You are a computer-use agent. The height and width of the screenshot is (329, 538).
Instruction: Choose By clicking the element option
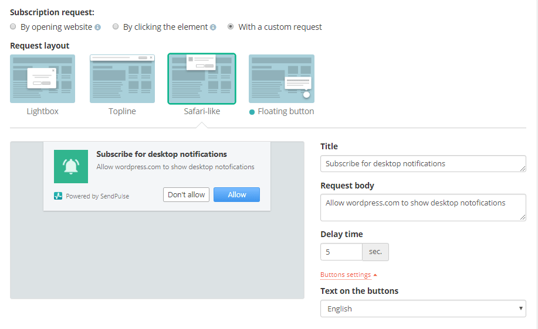(116, 27)
